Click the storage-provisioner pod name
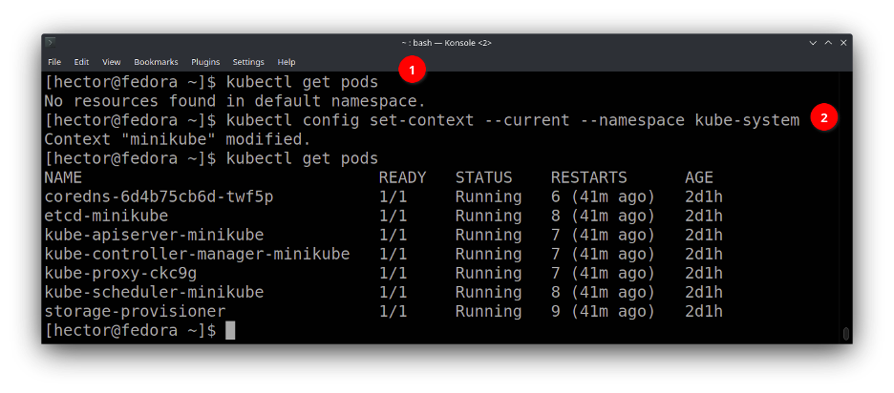This screenshot has height=393, width=894. [135, 311]
